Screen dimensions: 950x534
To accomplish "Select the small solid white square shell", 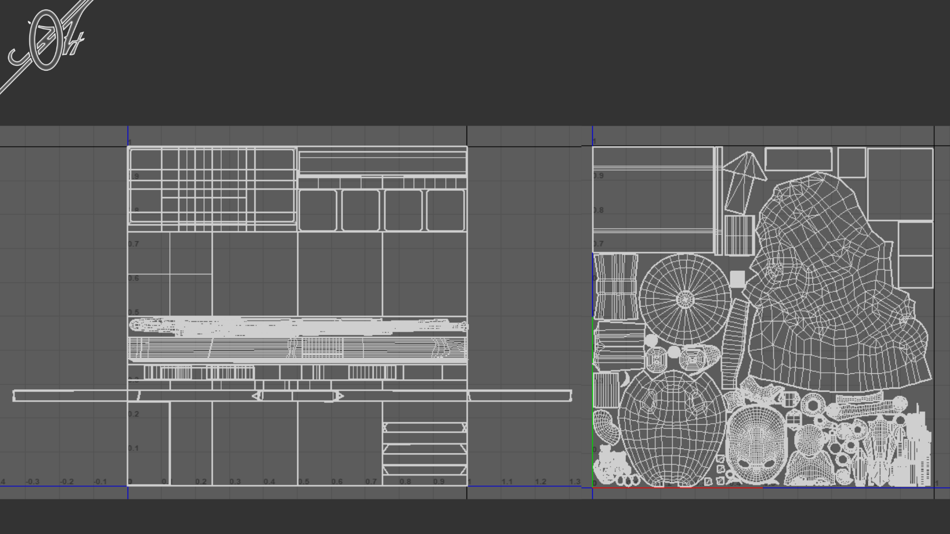I will 737,279.
